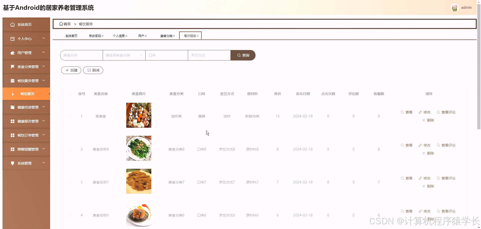Expand the 健康信息管理 menu chevron

(x=44, y=107)
